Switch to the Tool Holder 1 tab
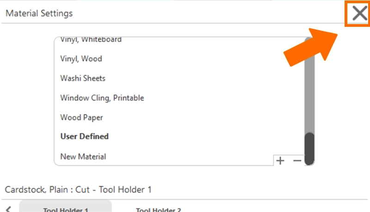This screenshot has height=212, width=370. (x=65, y=209)
